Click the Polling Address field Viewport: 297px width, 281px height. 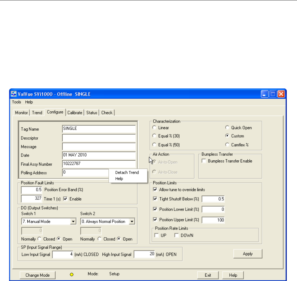click(x=86, y=172)
